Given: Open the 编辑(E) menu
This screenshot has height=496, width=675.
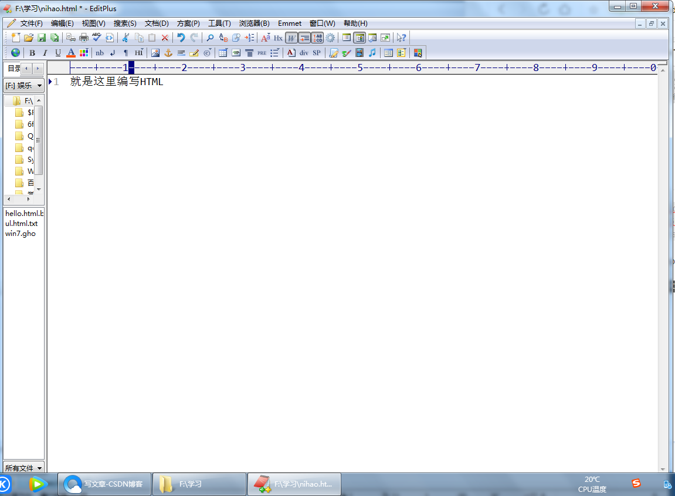Looking at the screenshot, I should (x=62, y=23).
